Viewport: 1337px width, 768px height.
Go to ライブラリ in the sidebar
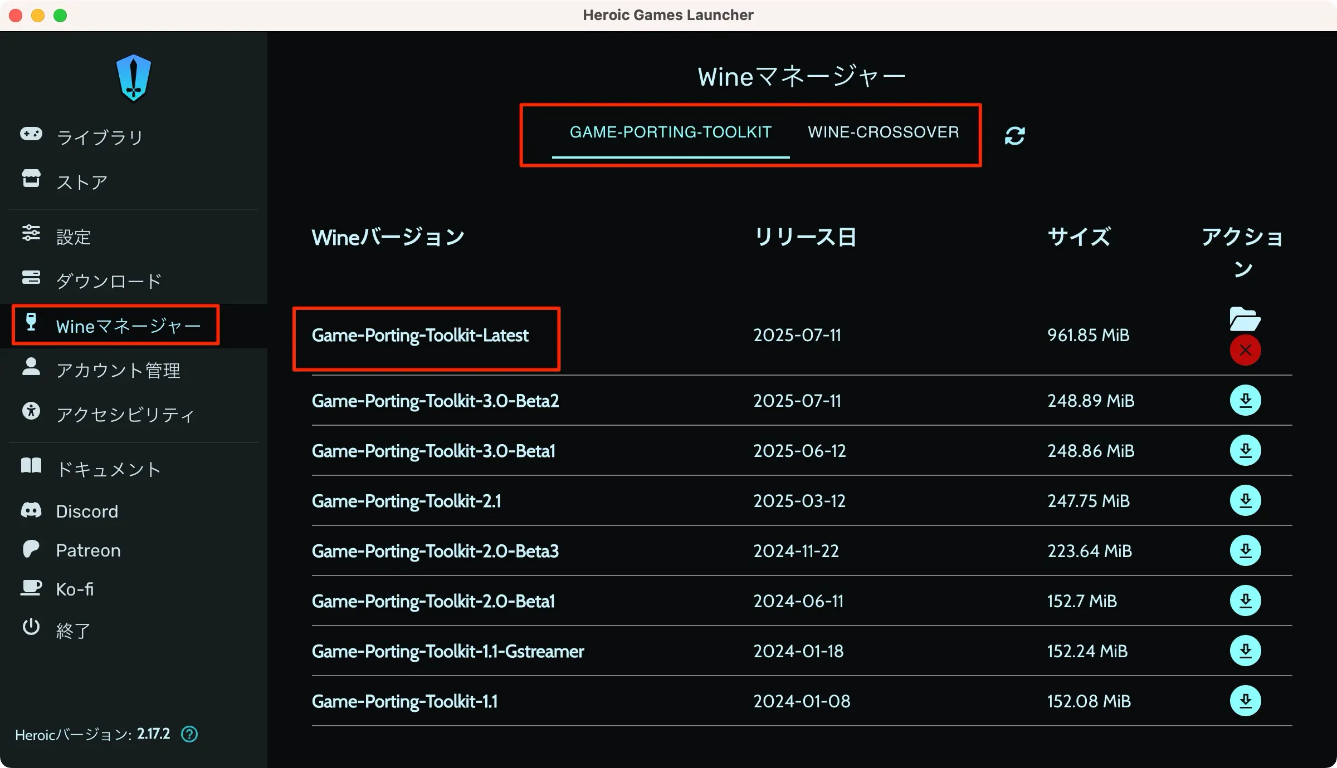100,136
